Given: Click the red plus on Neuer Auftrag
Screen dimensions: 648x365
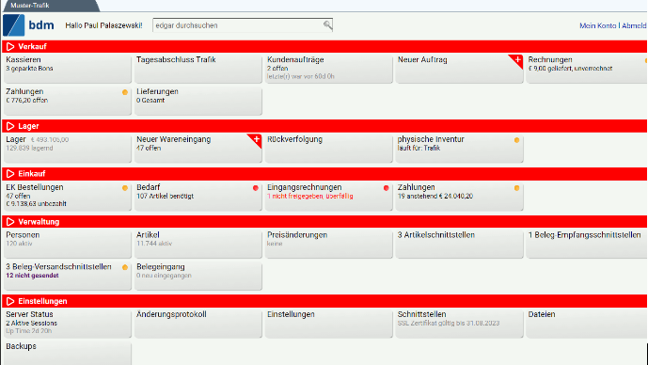Looking at the screenshot, I should [x=517, y=60].
